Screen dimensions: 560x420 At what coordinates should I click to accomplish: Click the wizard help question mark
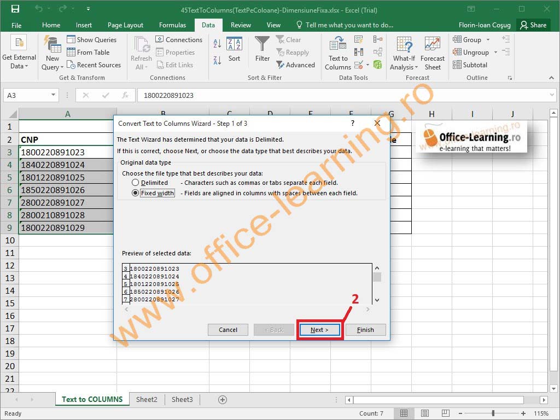click(353, 123)
